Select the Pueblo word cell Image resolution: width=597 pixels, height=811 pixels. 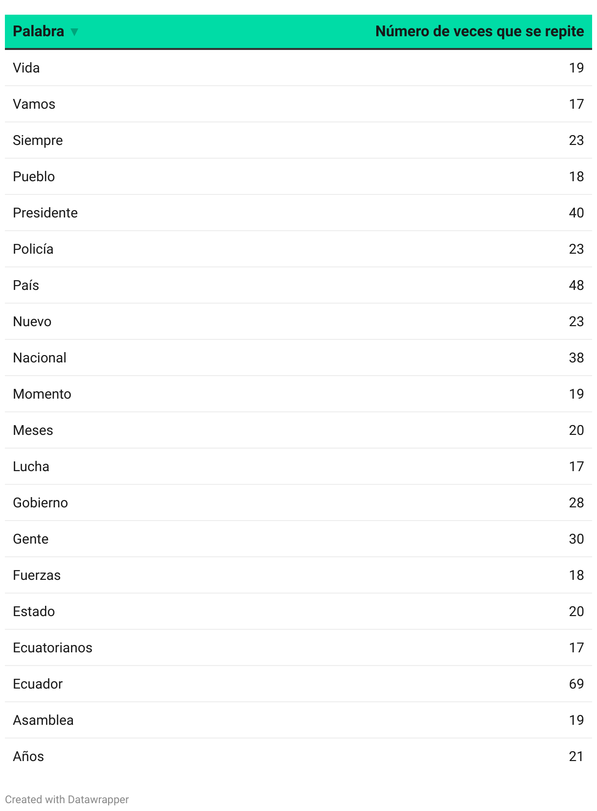34,176
